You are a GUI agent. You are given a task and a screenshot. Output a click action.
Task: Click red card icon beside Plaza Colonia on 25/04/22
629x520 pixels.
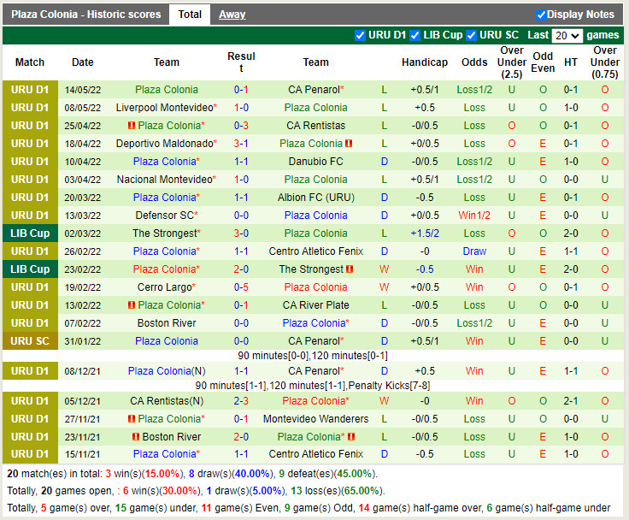click(132, 126)
